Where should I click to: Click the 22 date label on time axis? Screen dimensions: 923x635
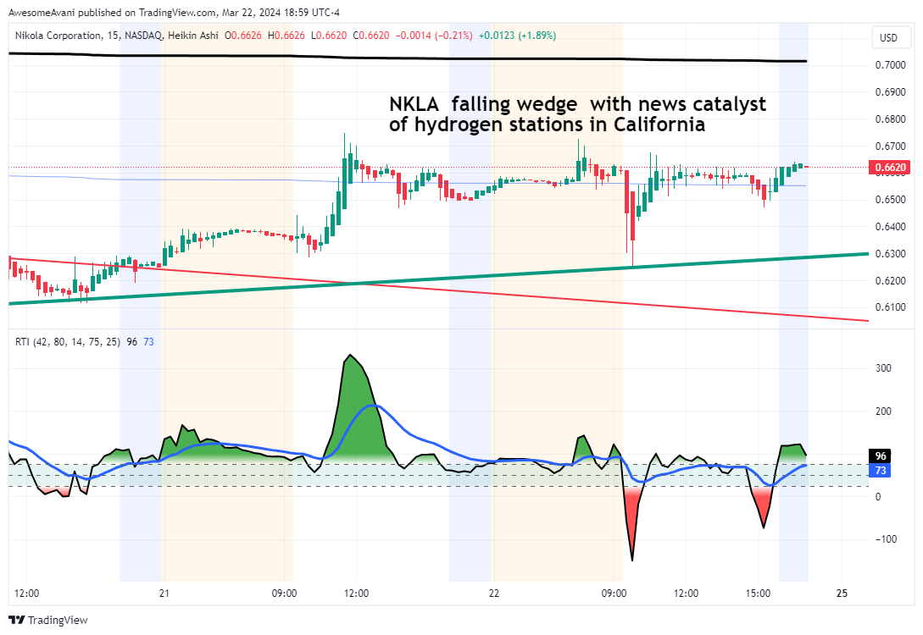coord(494,594)
